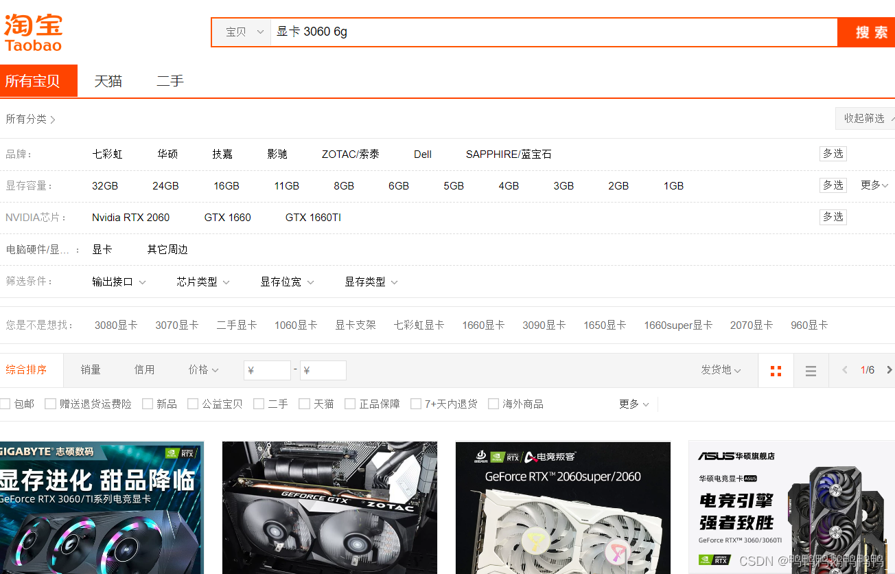The width and height of the screenshot is (895, 574).
Task: Switch to 天猫 tab
Action: click(x=108, y=81)
